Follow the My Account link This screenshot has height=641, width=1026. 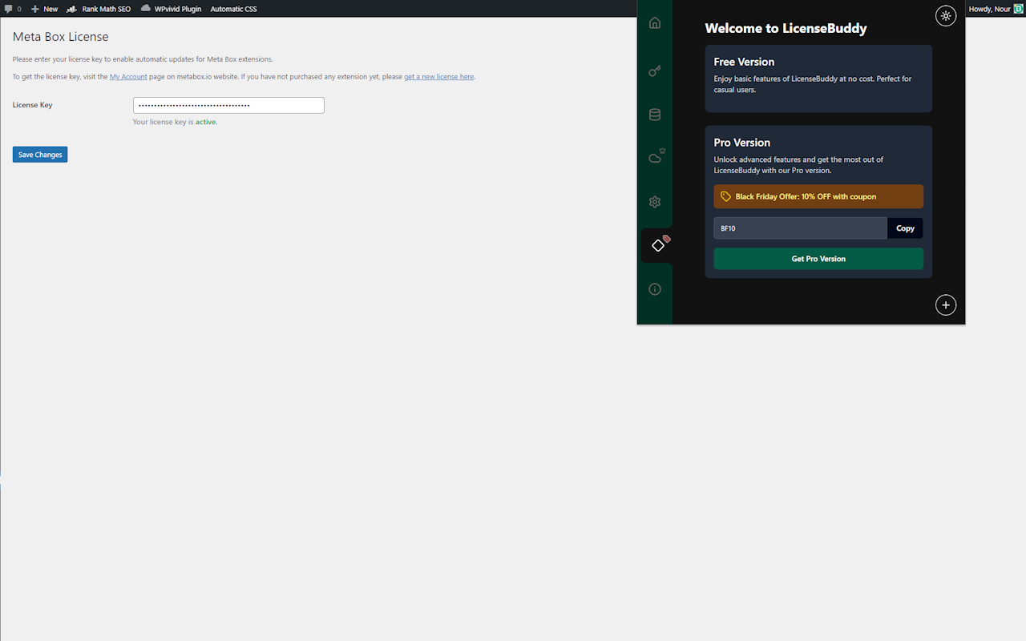(128, 77)
